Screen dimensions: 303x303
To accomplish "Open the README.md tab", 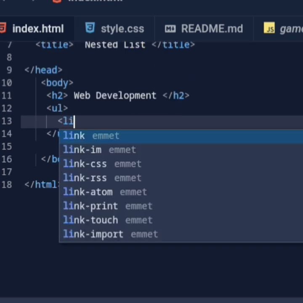I will [x=204, y=29].
